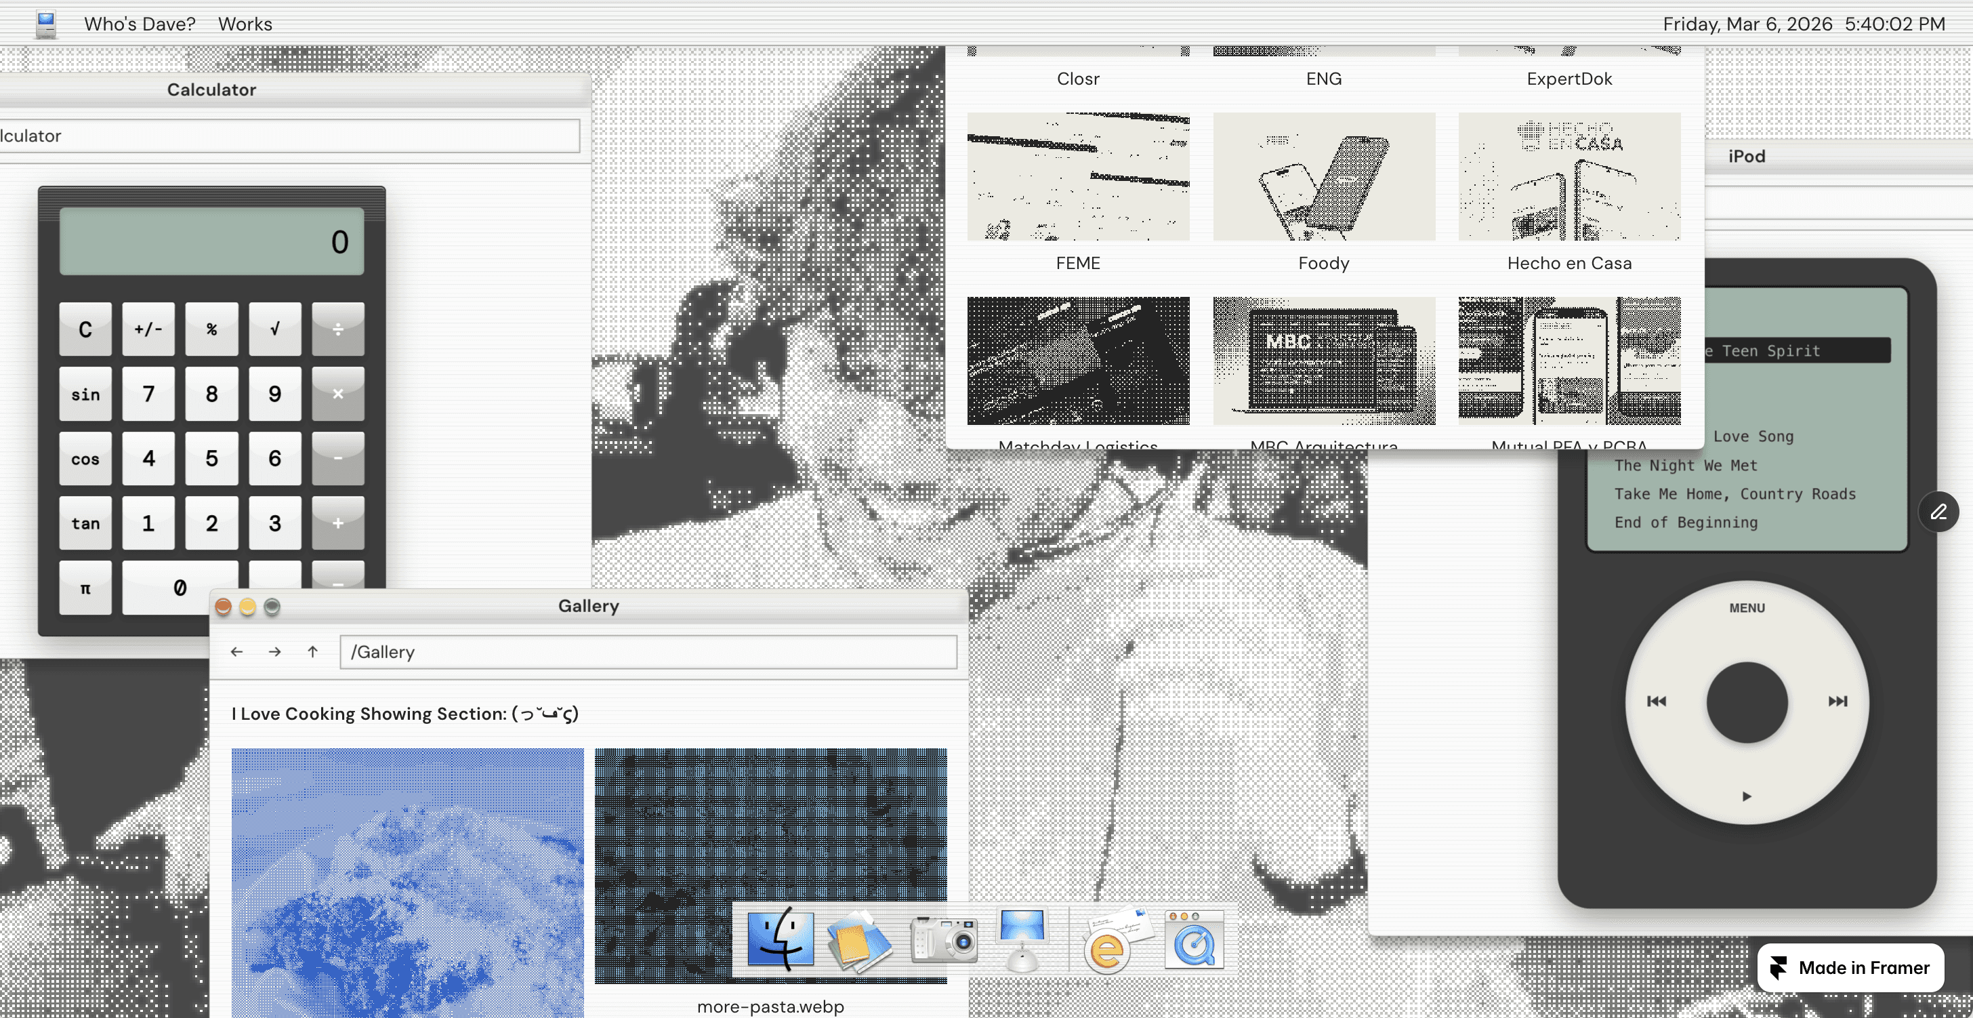Open the Hecho en Casa project thumbnail
The image size is (1973, 1018).
(x=1569, y=177)
